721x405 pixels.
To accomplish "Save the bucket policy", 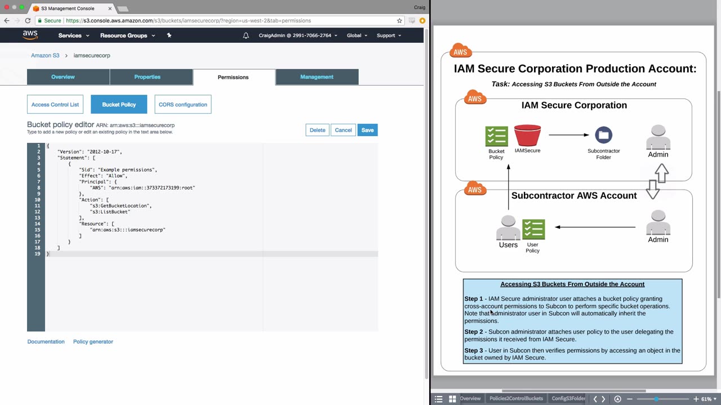I will [x=367, y=130].
